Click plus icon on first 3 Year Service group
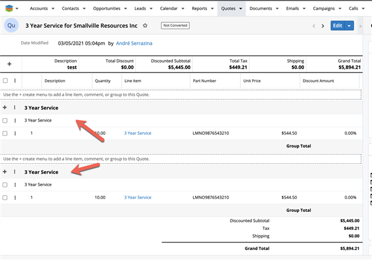The image size is (372, 260). point(5,108)
